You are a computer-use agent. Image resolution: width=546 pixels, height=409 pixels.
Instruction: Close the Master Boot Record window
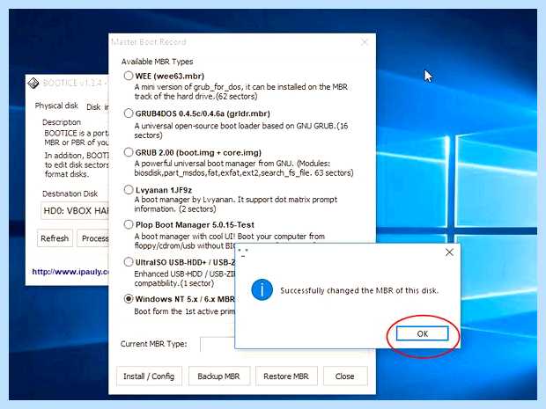365,42
